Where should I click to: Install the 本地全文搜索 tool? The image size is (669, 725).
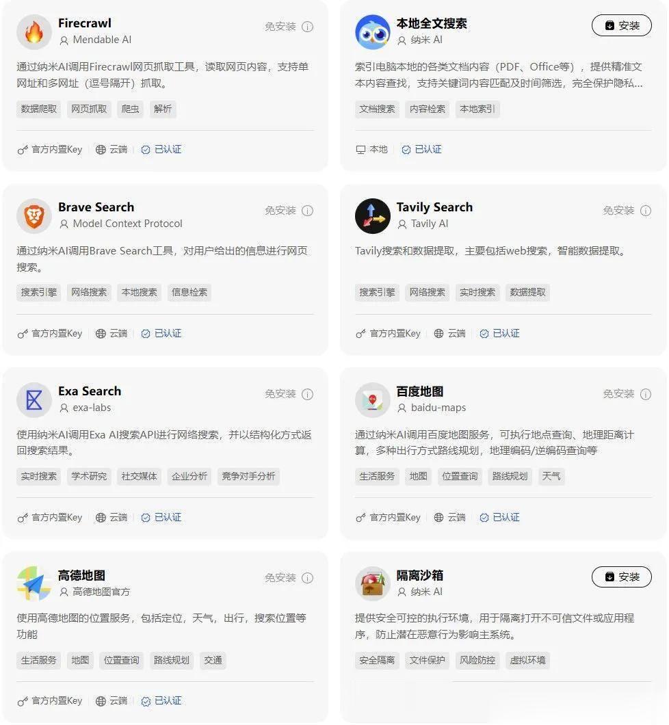click(622, 25)
